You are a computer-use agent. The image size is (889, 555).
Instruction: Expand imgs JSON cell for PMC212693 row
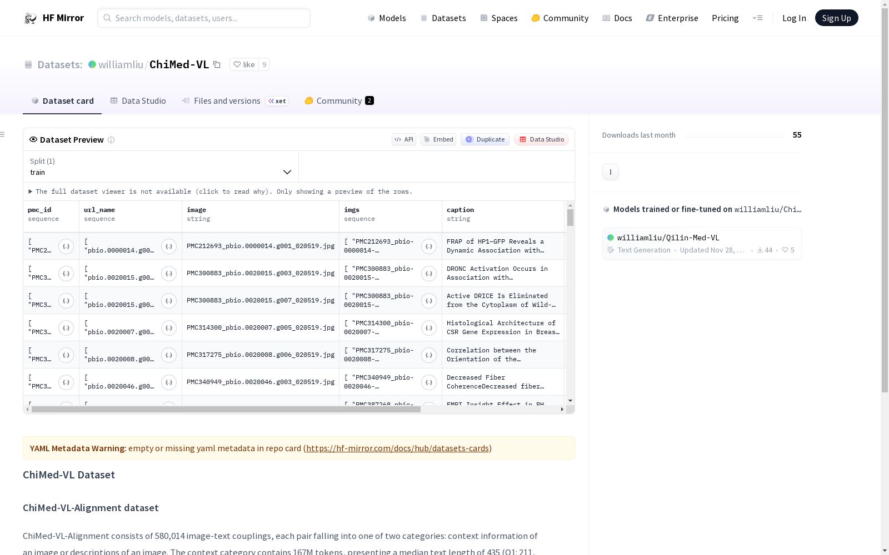click(x=429, y=246)
